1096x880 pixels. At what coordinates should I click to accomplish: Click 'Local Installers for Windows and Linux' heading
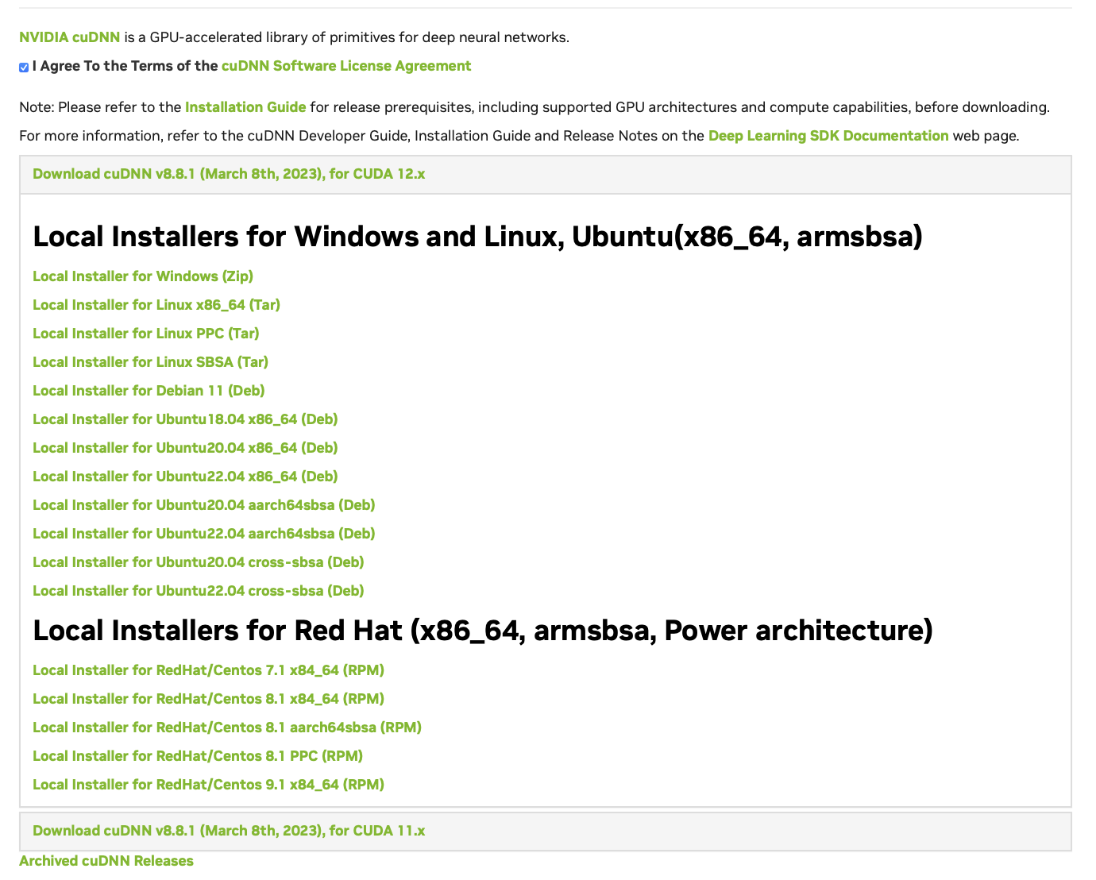[477, 237]
